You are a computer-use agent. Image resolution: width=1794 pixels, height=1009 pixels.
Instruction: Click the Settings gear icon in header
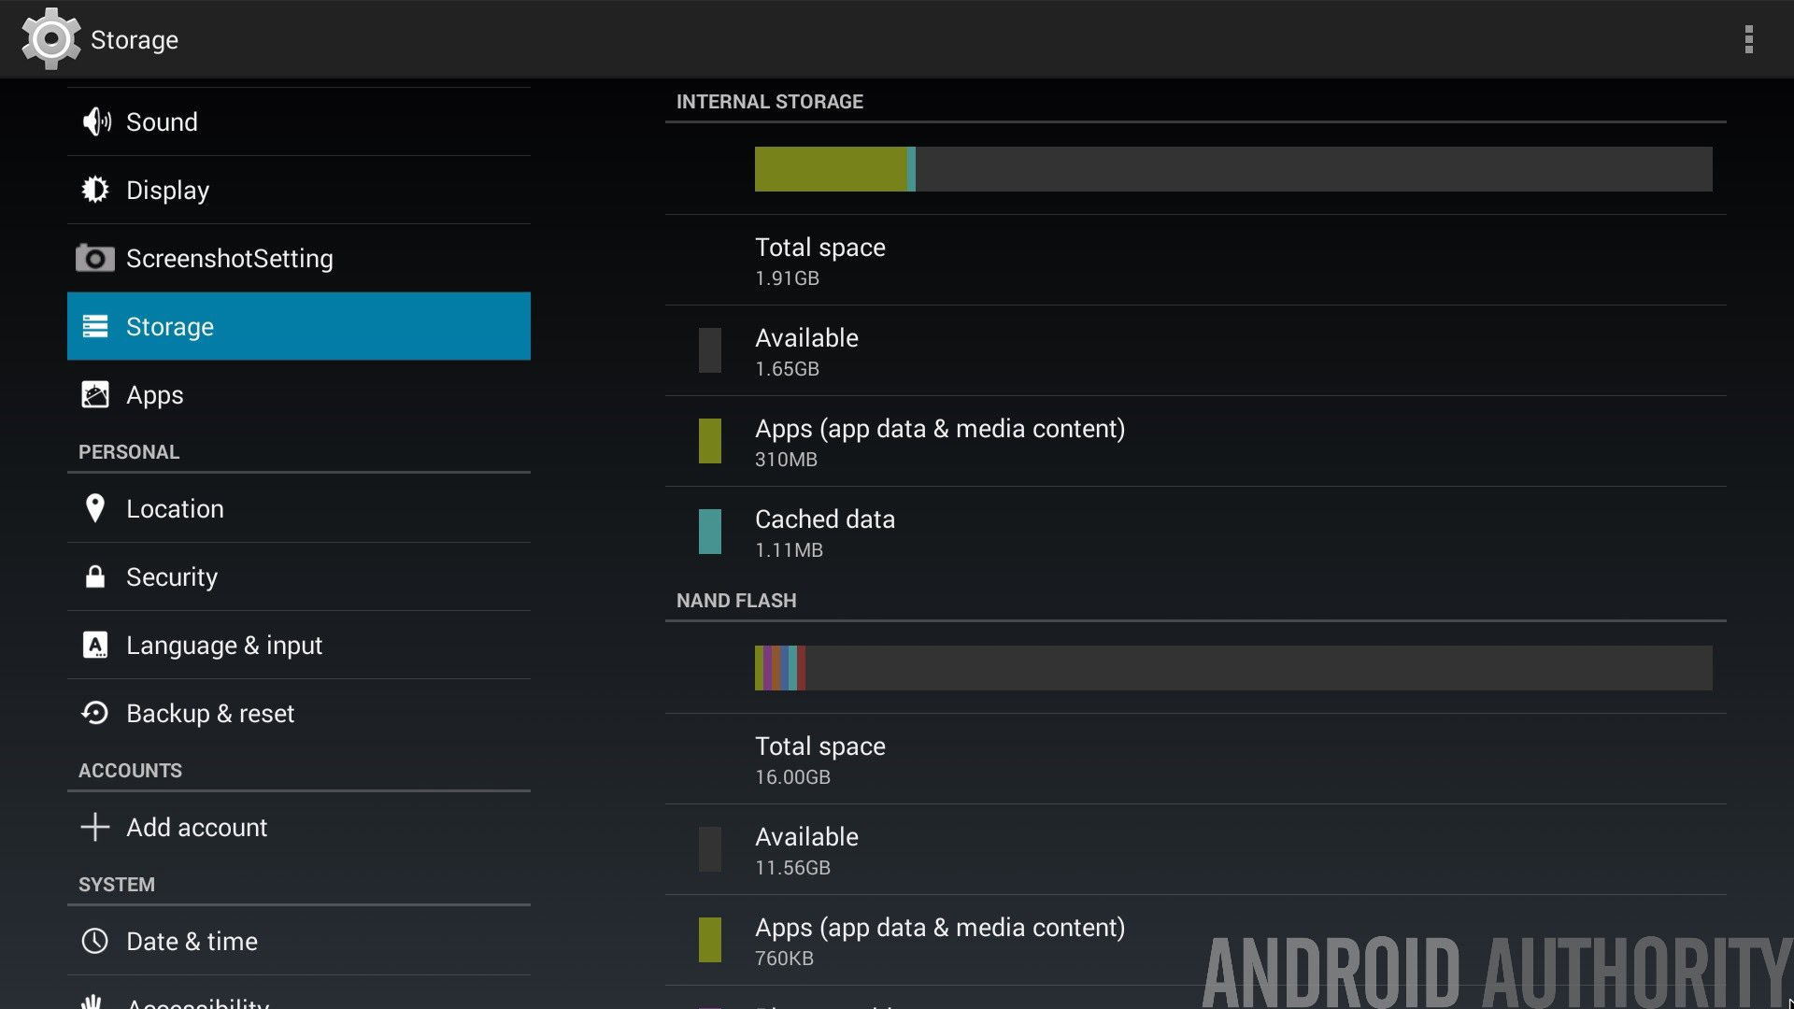pyautogui.click(x=50, y=39)
